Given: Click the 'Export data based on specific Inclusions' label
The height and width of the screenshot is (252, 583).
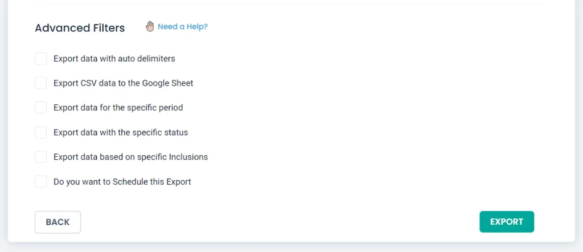Looking at the screenshot, I should click(130, 157).
